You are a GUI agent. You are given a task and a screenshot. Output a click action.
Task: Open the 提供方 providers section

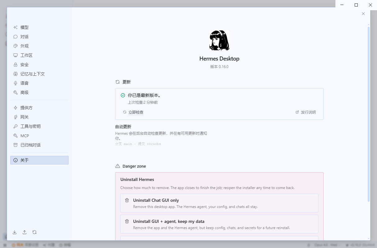pos(39,108)
